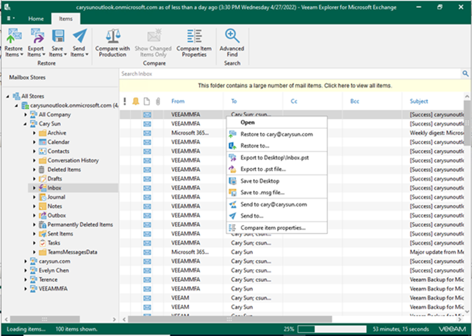
Task: Select Send to... menu entry
Action: coord(277,216)
